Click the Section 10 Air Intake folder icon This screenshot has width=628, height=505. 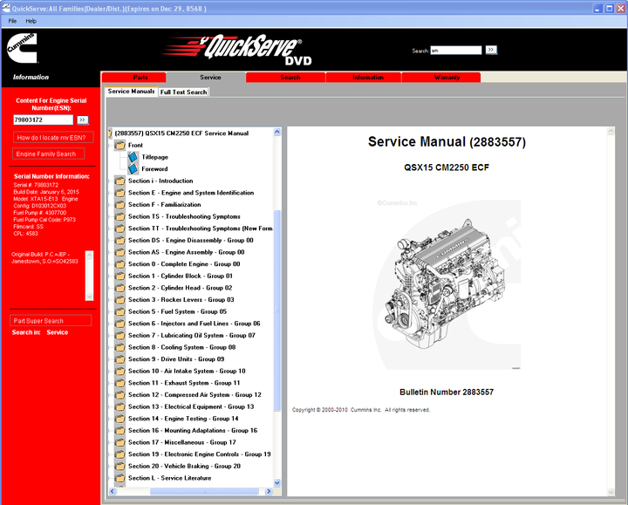pyautogui.click(x=119, y=371)
